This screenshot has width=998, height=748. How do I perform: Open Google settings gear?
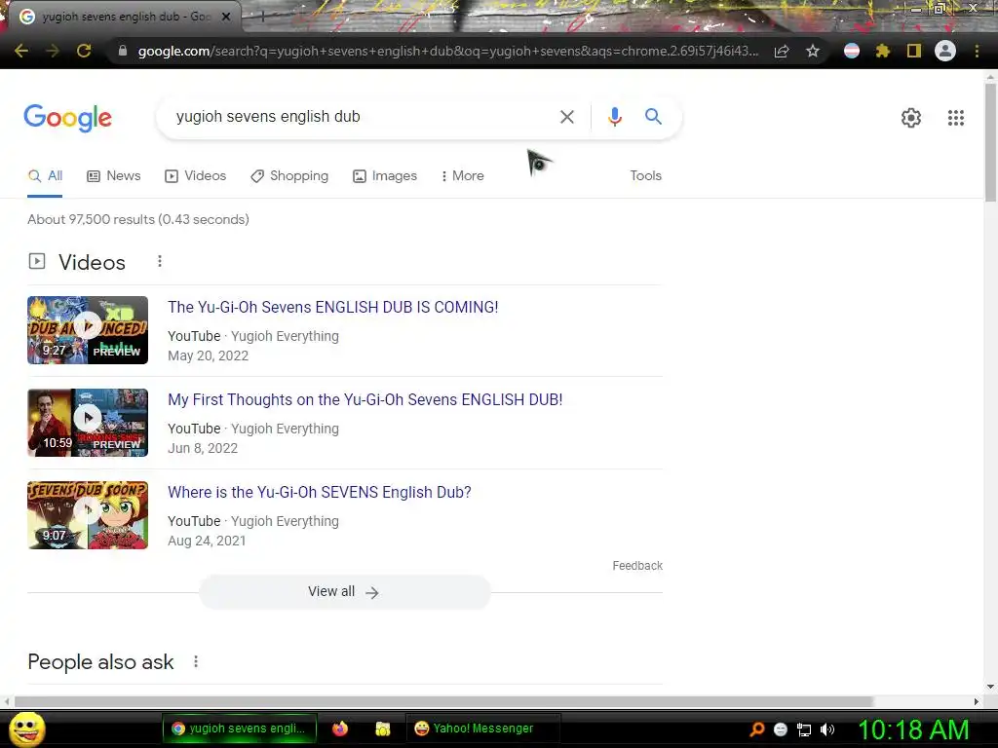tap(911, 118)
